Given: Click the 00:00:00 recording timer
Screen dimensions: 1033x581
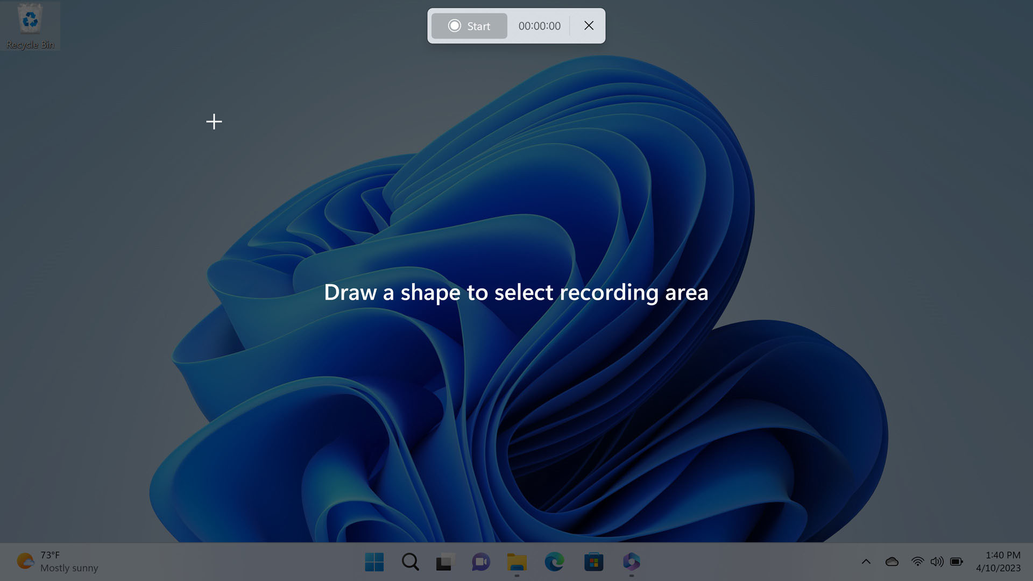Looking at the screenshot, I should pyautogui.click(x=539, y=26).
